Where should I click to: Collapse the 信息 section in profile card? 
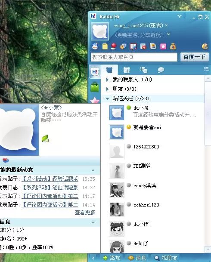(93, 222)
